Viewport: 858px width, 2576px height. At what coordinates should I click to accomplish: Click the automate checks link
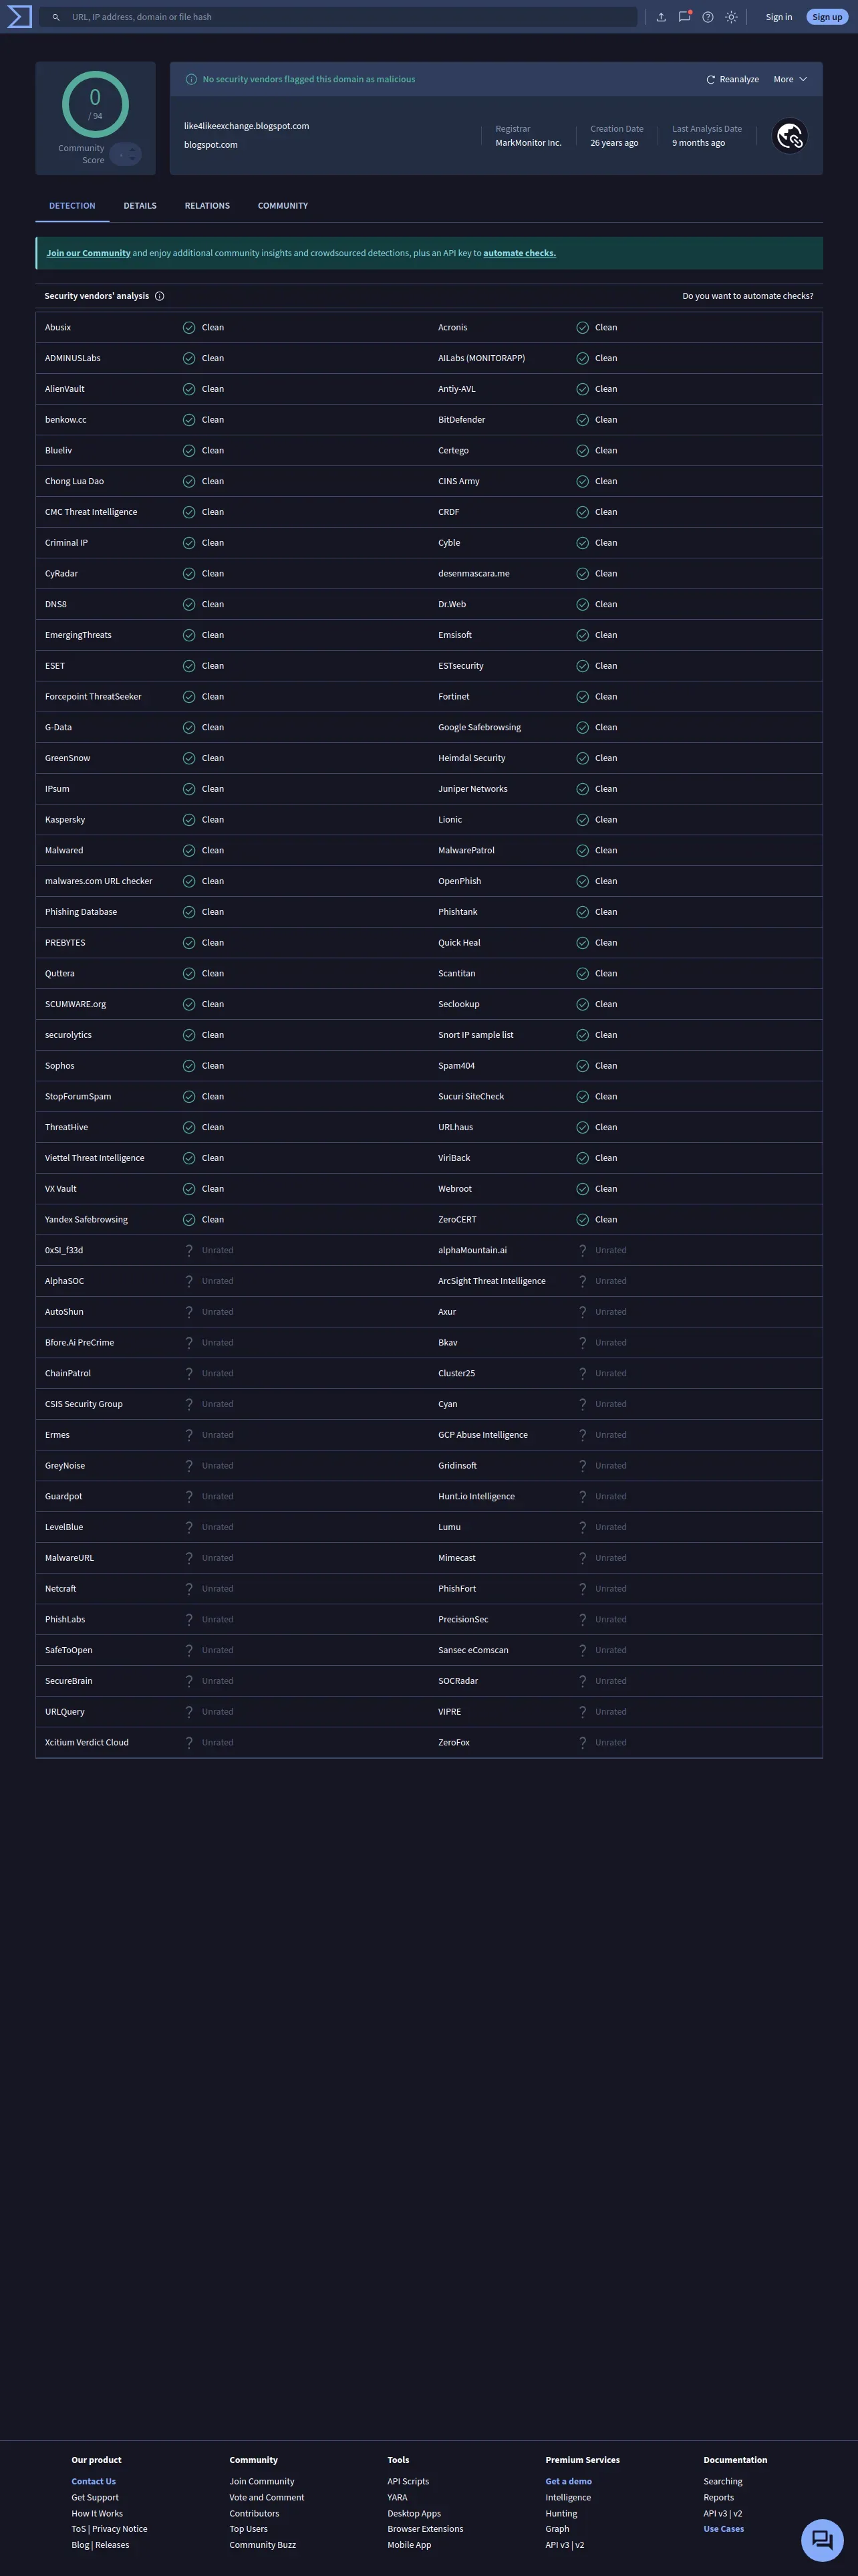tap(519, 253)
